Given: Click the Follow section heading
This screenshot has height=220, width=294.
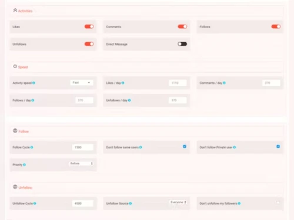Looking at the screenshot, I should pyautogui.click(x=24, y=131).
